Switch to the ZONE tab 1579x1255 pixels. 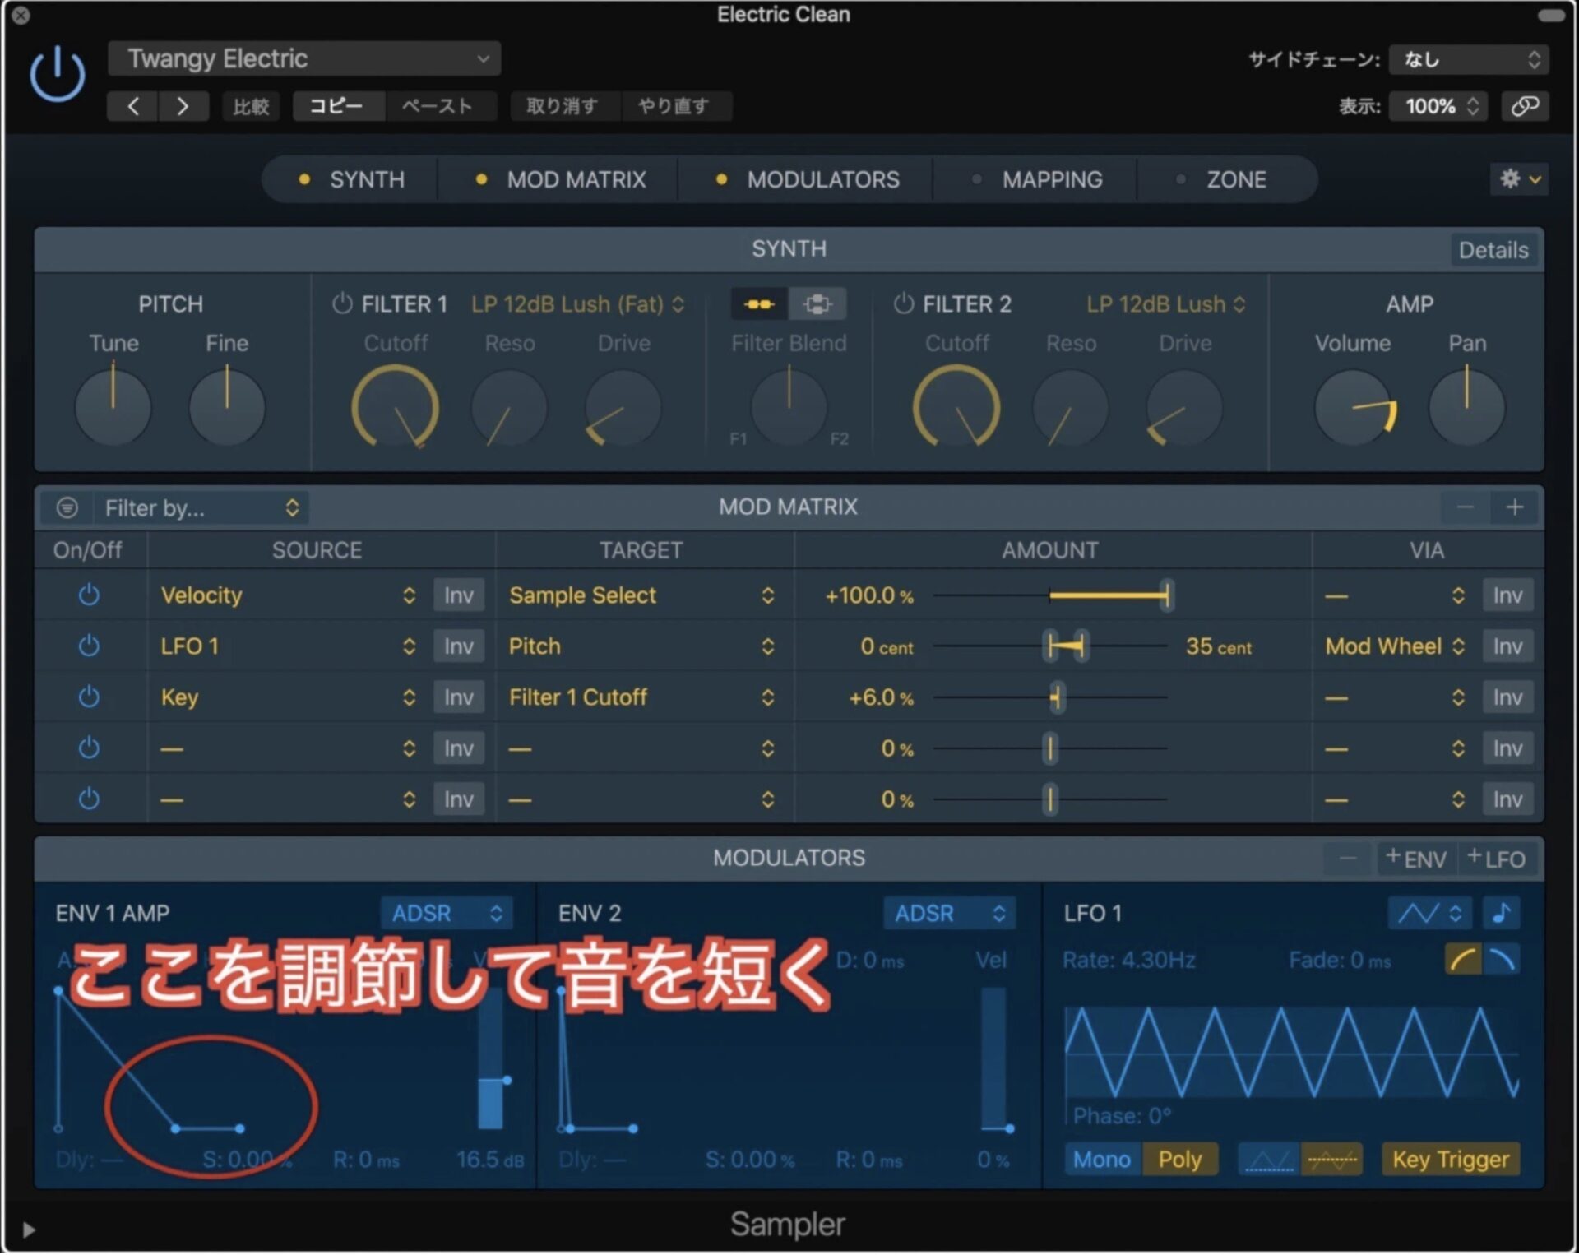[x=1235, y=179]
